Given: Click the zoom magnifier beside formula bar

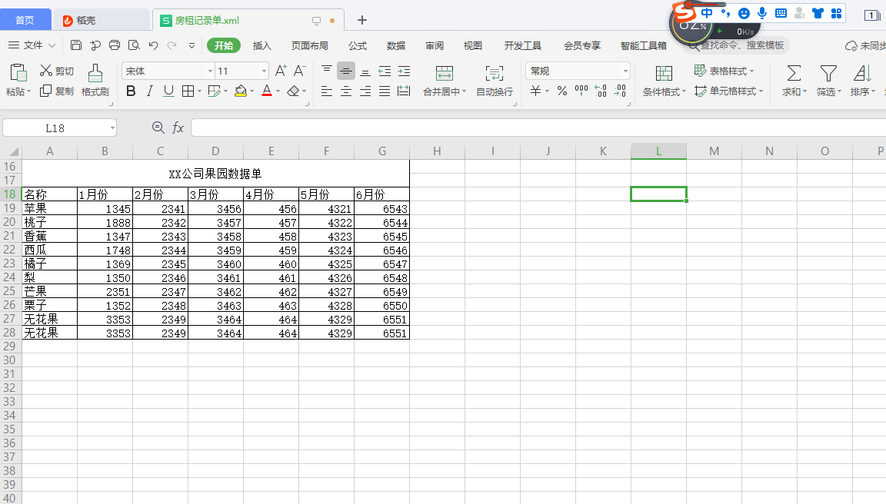Looking at the screenshot, I should click(x=158, y=128).
